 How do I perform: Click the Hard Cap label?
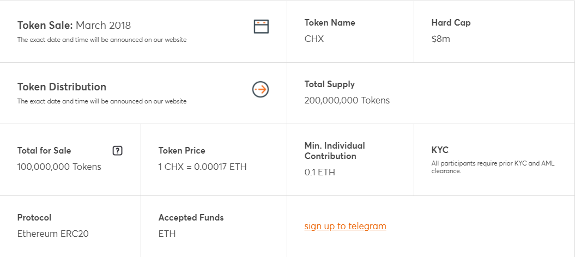click(451, 23)
